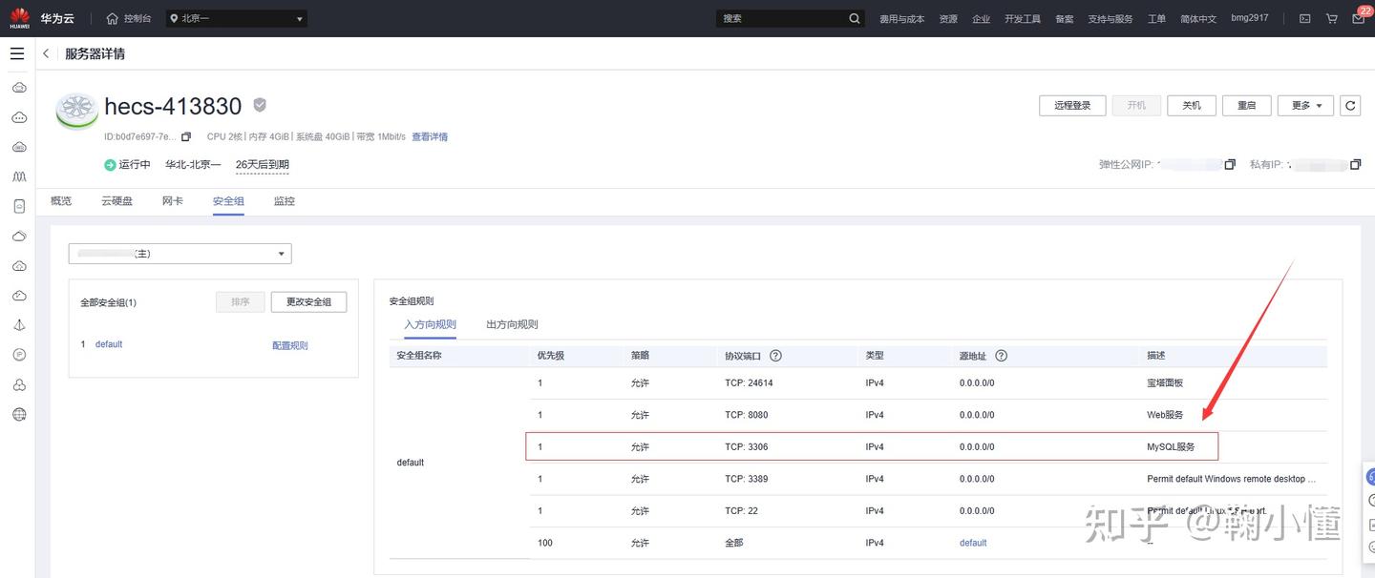1375x578 pixels.
Task: Open the topmost cloud icon in left sidebar
Action: click(18, 88)
